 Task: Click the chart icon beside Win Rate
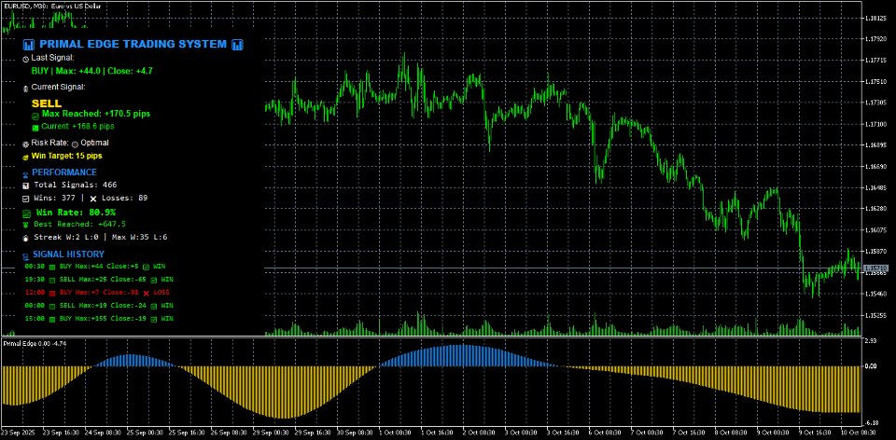(x=26, y=214)
